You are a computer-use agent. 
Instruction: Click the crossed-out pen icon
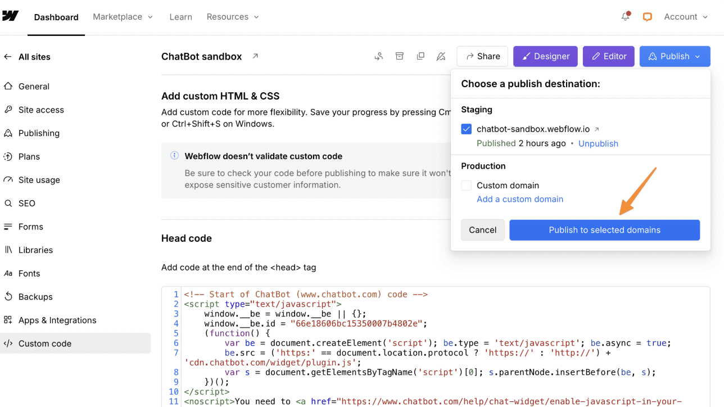pos(441,56)
